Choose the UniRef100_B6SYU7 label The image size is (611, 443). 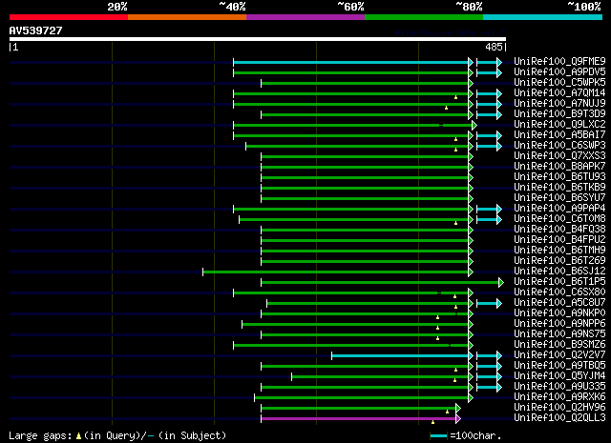click(x=559, y=198)
